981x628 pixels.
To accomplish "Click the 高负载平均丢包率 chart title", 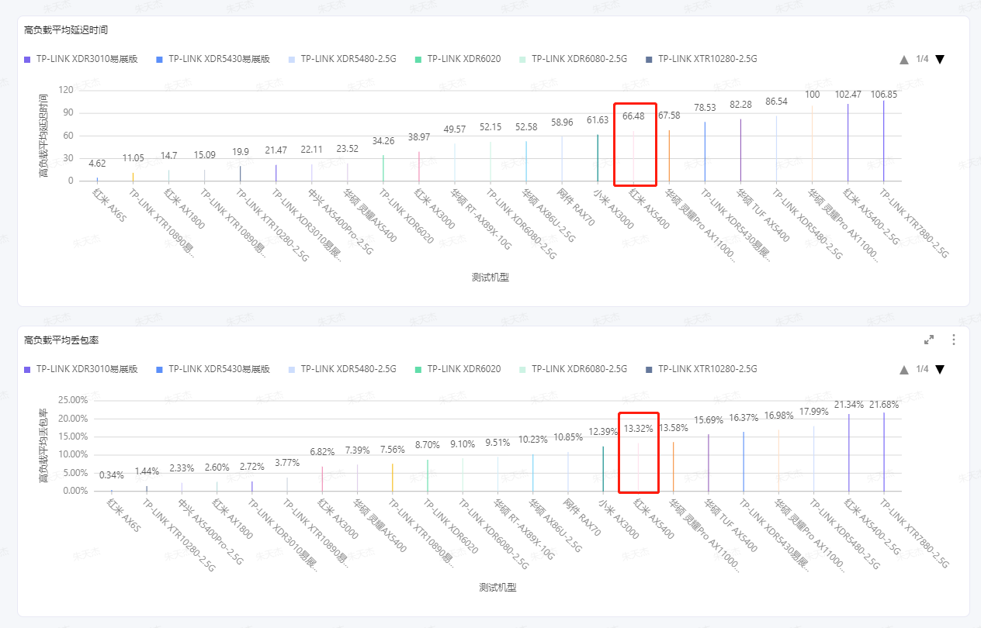I will (x=61, y=340).
